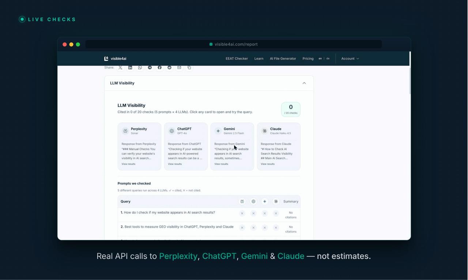Share the report on Facebook
This screenshot has width=468, height=280.
tap(159, 68)
